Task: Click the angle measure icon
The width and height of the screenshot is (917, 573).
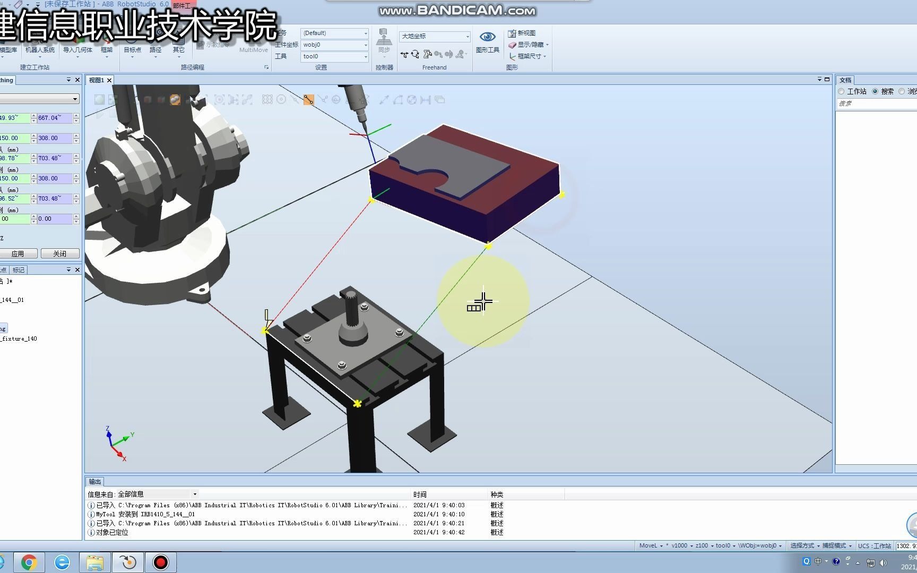Action: [397, 99]
